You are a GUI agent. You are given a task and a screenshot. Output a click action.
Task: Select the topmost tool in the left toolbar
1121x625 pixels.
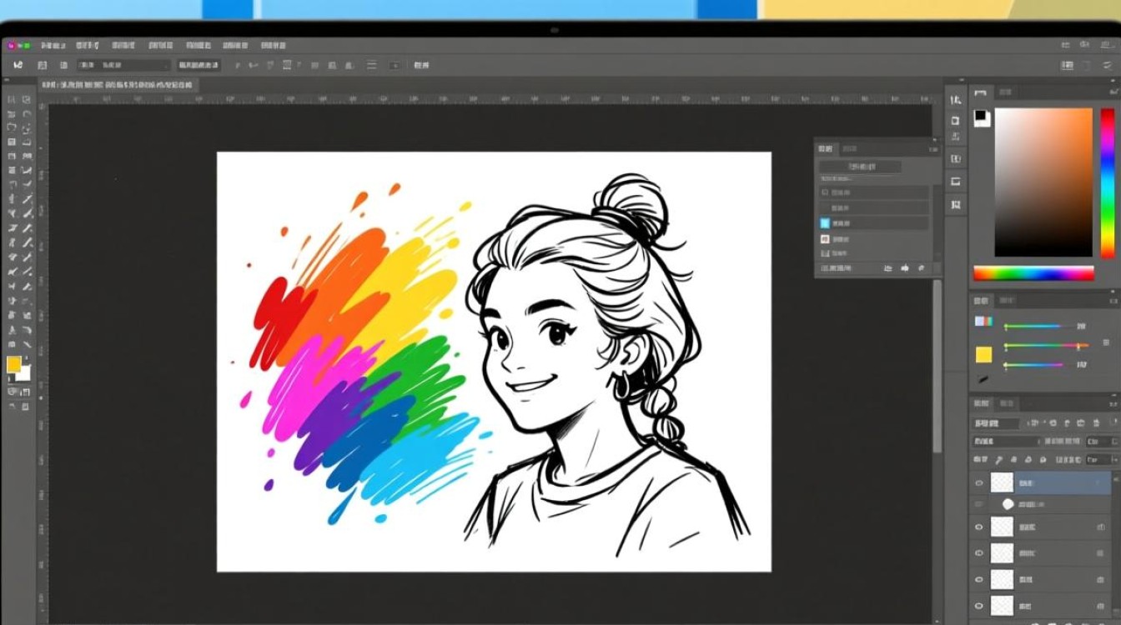coord(12,99)
